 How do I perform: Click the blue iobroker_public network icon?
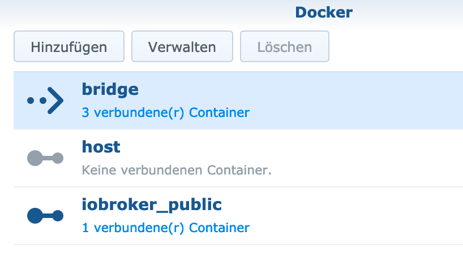pos(45,216)
